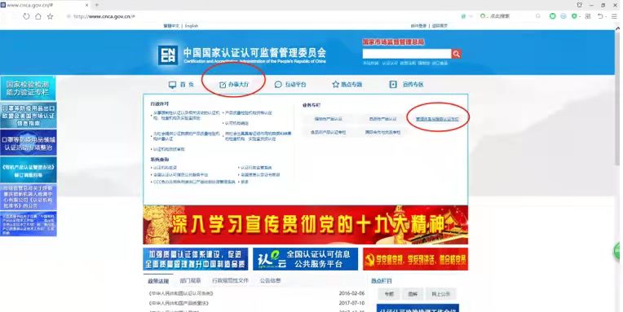The height and width of the screenshot is (312, 623).
Task: Switch the site language to English
Action: [x=192, y=26]
